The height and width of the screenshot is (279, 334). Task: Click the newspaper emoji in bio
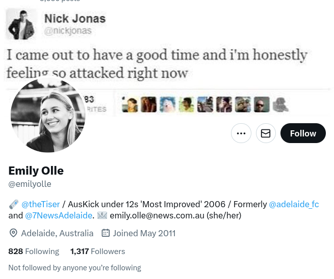[14, 204]
